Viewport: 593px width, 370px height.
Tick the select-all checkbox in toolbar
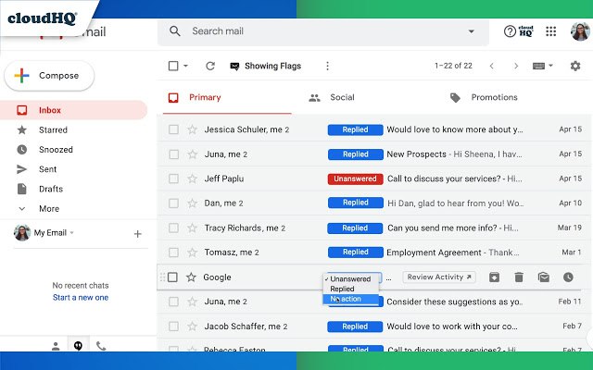173,66
